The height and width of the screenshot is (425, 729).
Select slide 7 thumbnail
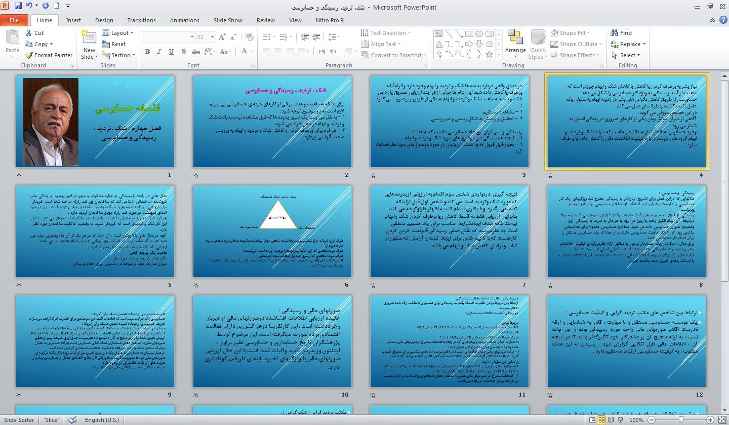[x=449, y=231]
